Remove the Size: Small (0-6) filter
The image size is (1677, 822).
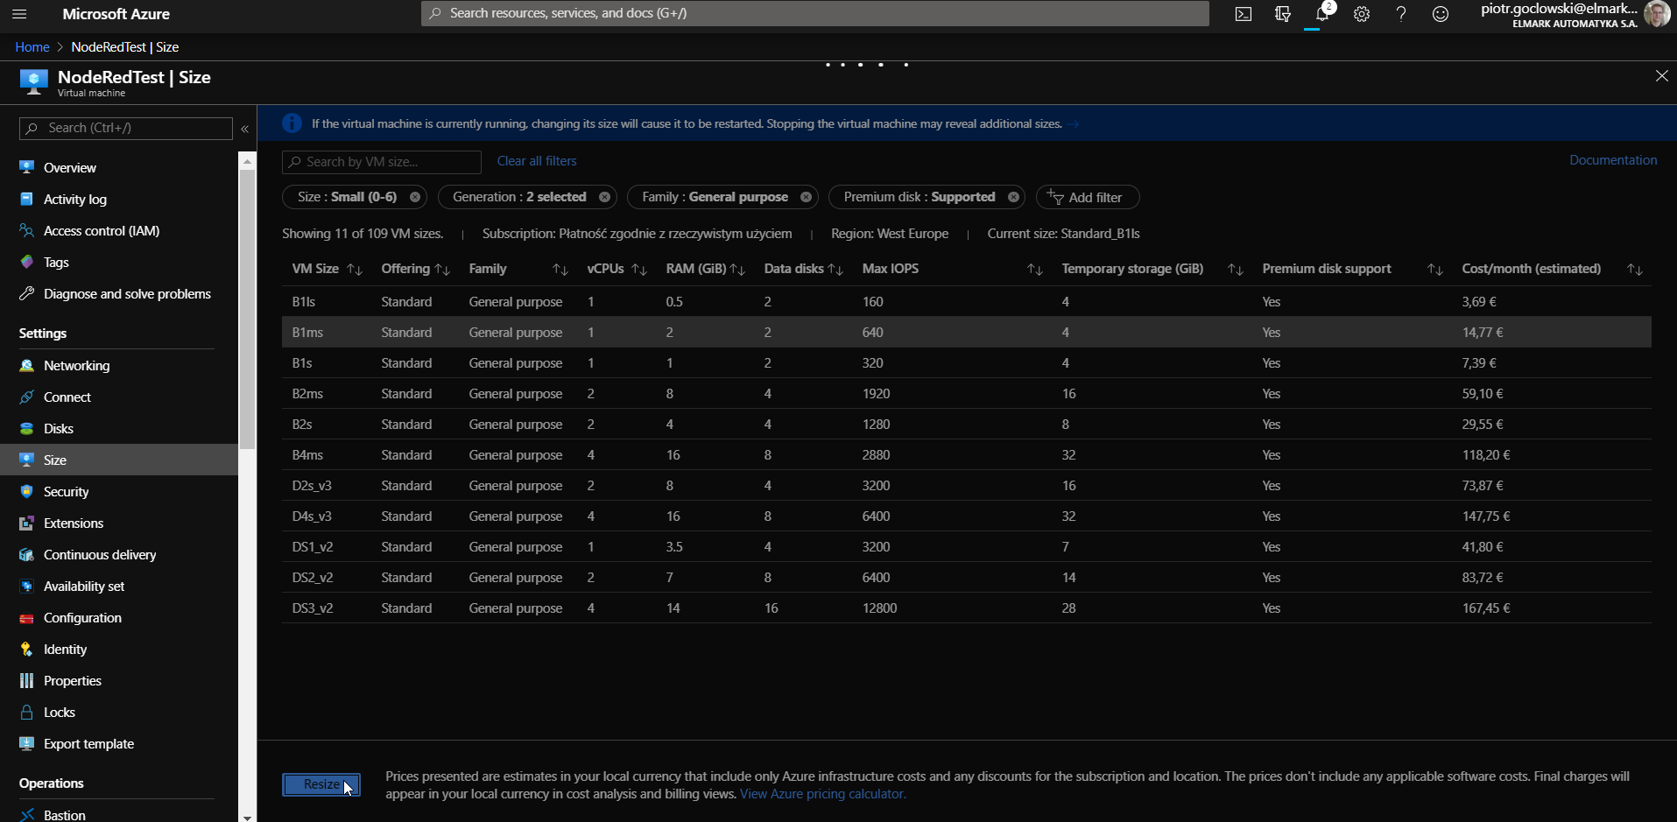(415, 197)
